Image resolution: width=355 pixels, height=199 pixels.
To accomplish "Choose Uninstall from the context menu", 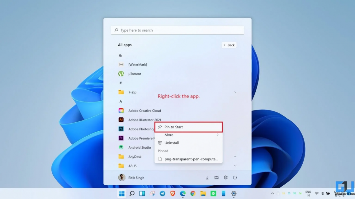I will 171,143.
